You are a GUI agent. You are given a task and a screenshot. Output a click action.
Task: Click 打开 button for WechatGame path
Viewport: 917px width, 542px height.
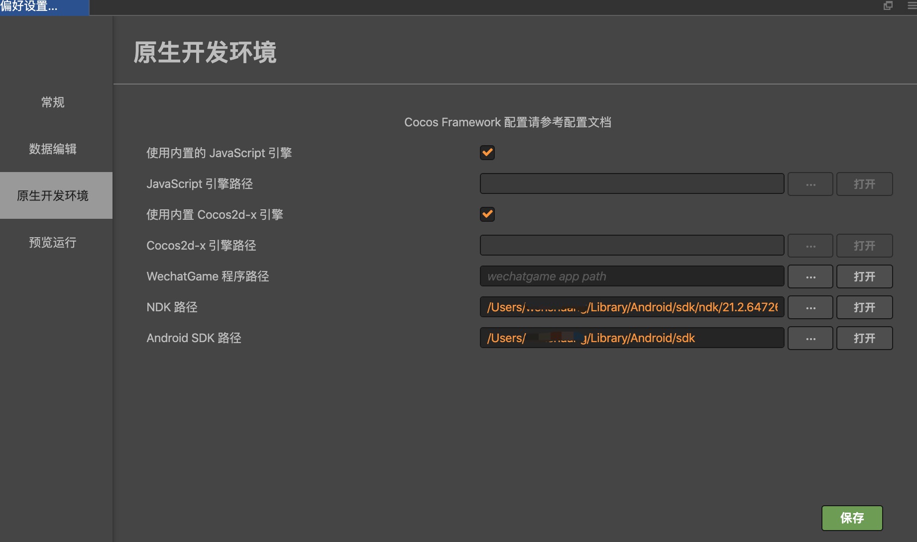(864, 276)
